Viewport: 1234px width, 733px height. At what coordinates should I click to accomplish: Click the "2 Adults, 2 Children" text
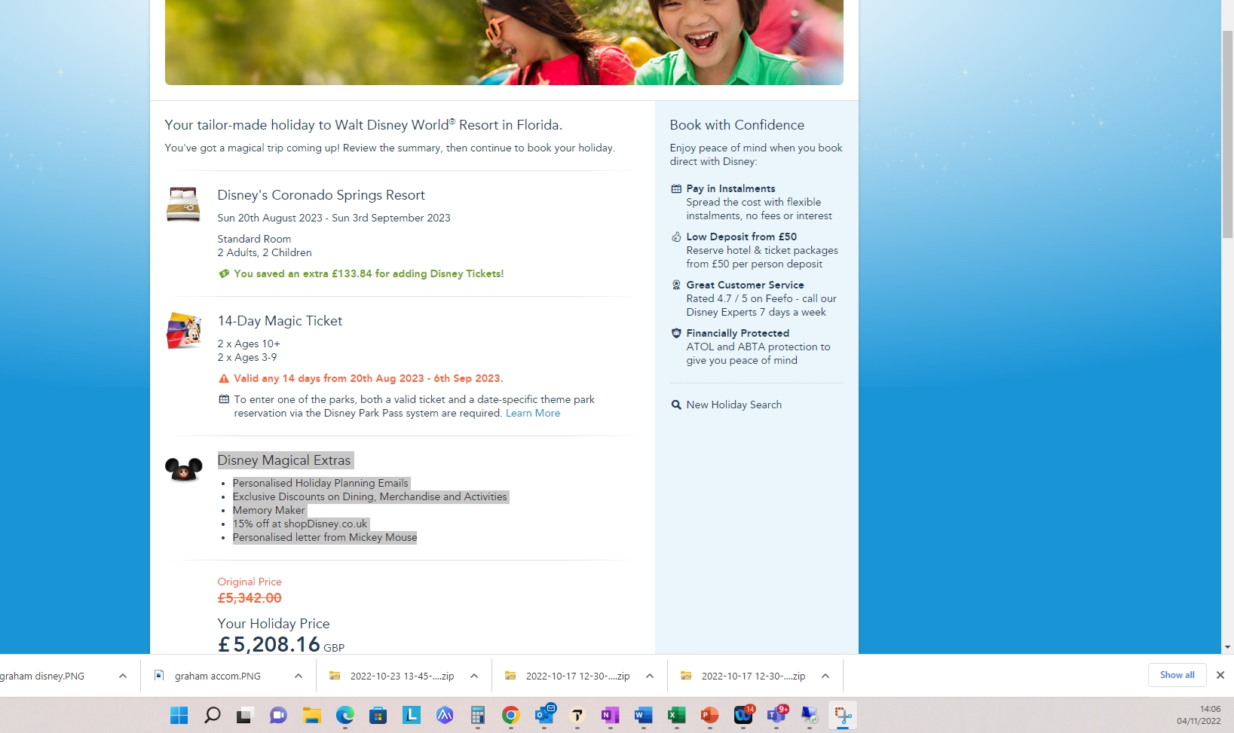coord(265,252)
